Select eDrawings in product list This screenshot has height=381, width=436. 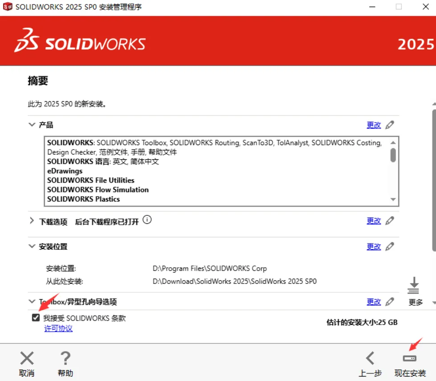coord(65,171)
